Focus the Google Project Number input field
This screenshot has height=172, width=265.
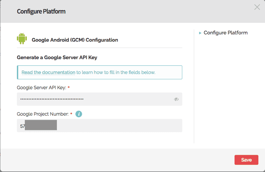(99, 125)
